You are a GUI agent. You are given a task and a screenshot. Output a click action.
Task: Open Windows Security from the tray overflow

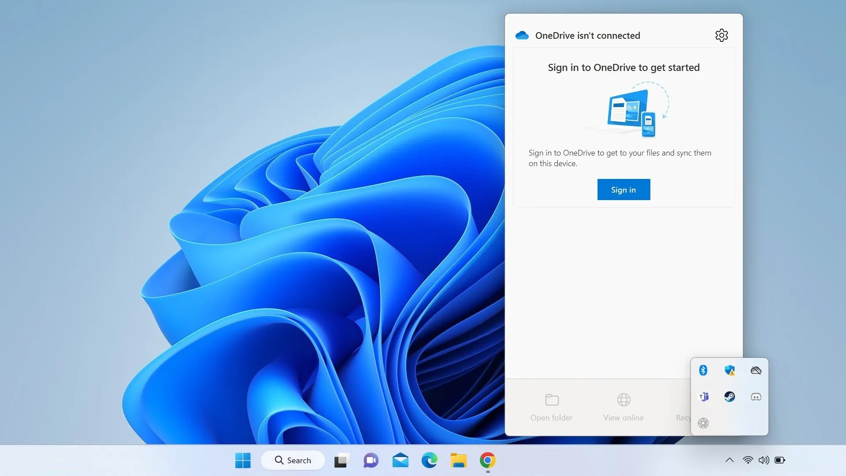[x=730, y=370]
